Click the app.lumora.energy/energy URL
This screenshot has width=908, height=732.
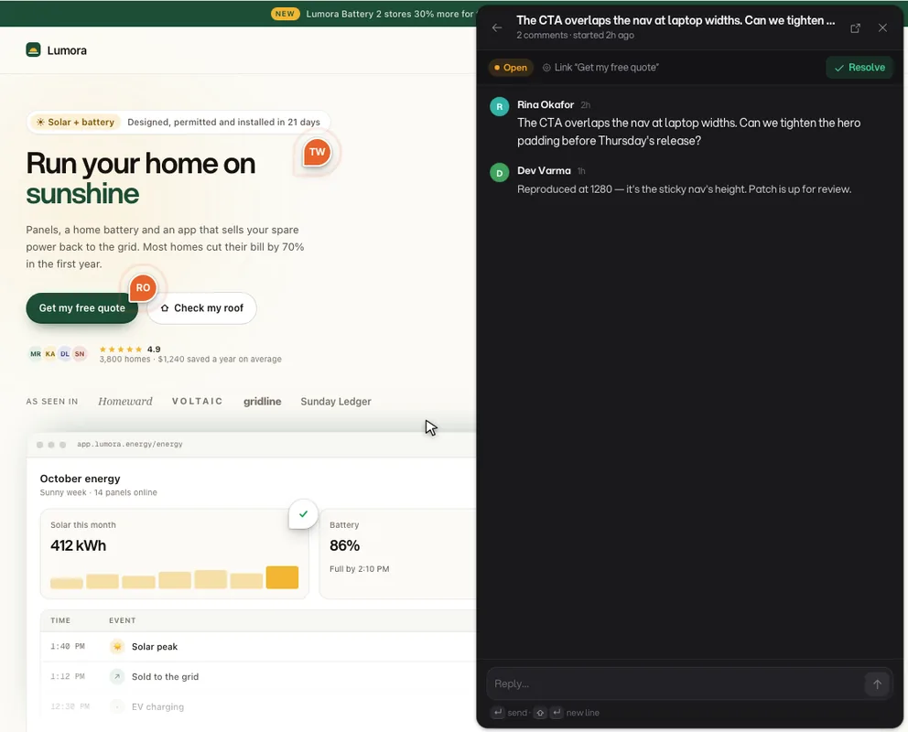[x=130, y=444]
